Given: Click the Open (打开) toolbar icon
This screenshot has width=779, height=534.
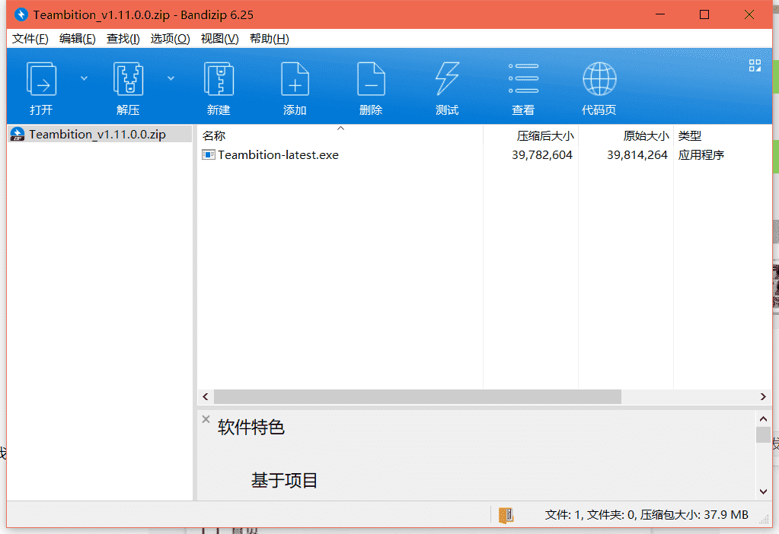Looking at the screenshot, I should [41, 78].
